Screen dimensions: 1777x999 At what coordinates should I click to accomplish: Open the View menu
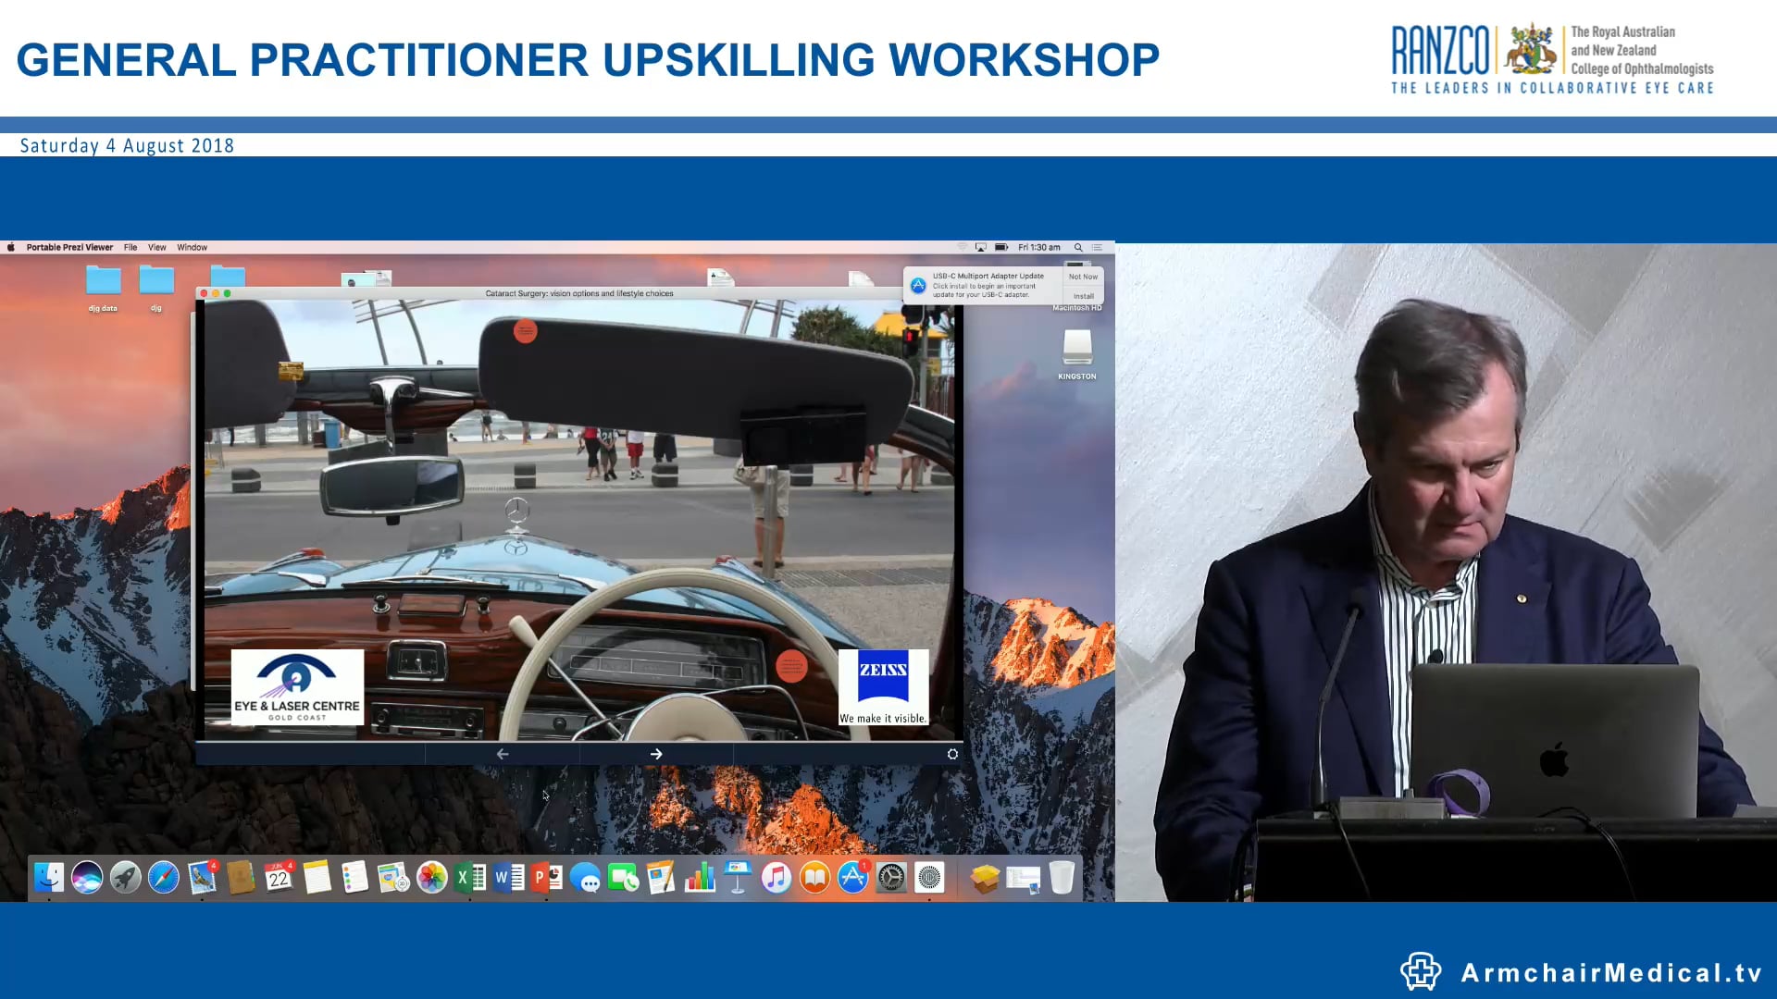(x=157, y=247)
